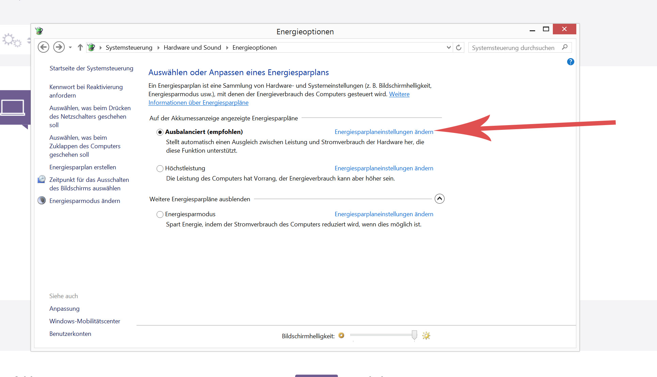This screenshot has width=657, height=377.
Task: Click the clock icon beside Zeitpunkt link
Action: coord(42,179)
